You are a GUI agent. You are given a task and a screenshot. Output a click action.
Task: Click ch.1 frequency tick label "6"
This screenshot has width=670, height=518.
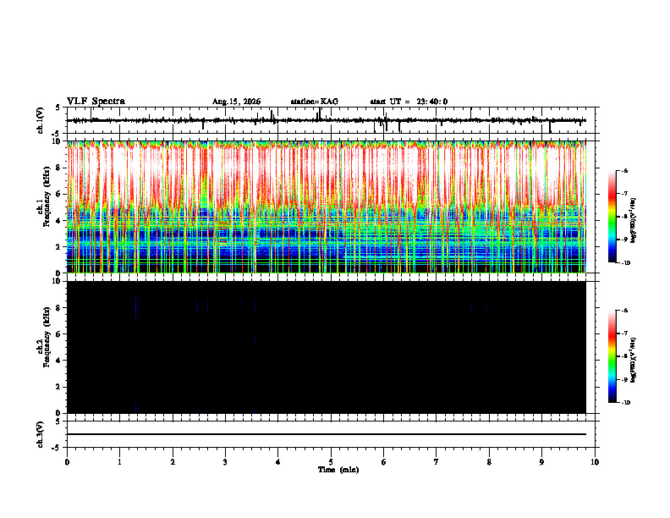pyautogui.click(x=59, y=194)
